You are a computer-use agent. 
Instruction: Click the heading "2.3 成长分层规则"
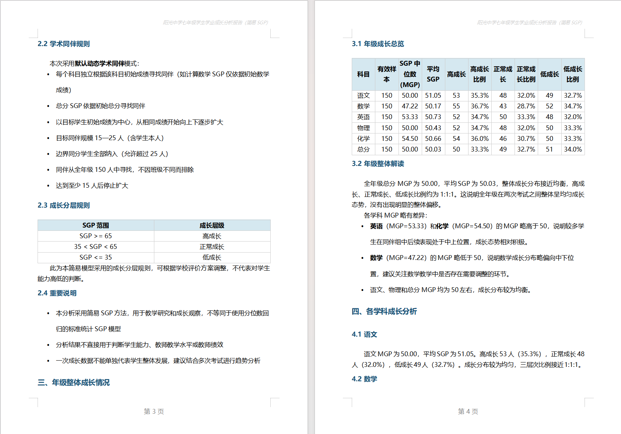pyautogui.click(x=64, y=205)
